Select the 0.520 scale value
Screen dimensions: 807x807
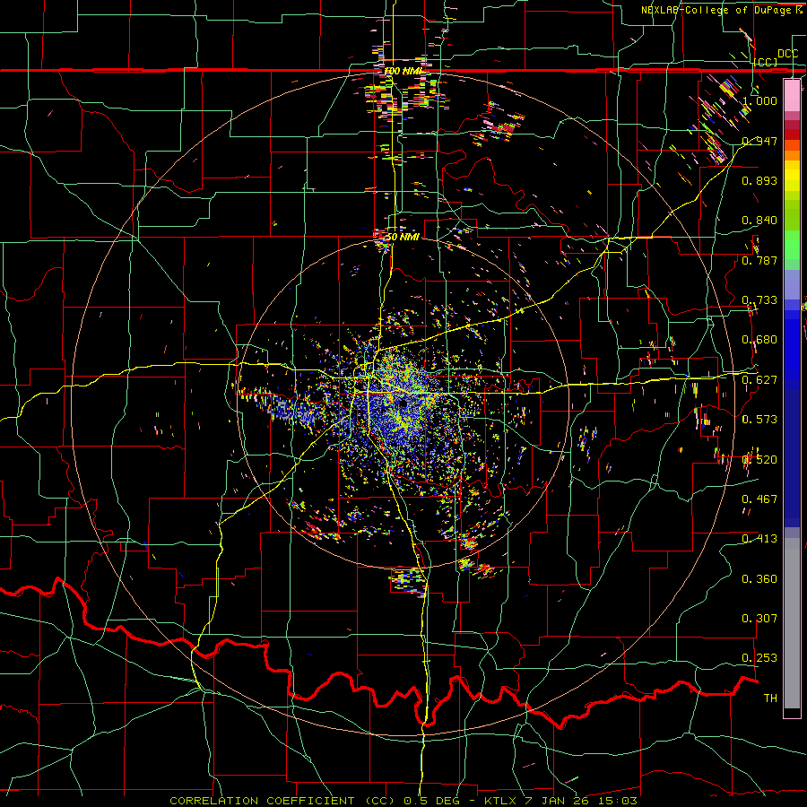coord(759,459)
